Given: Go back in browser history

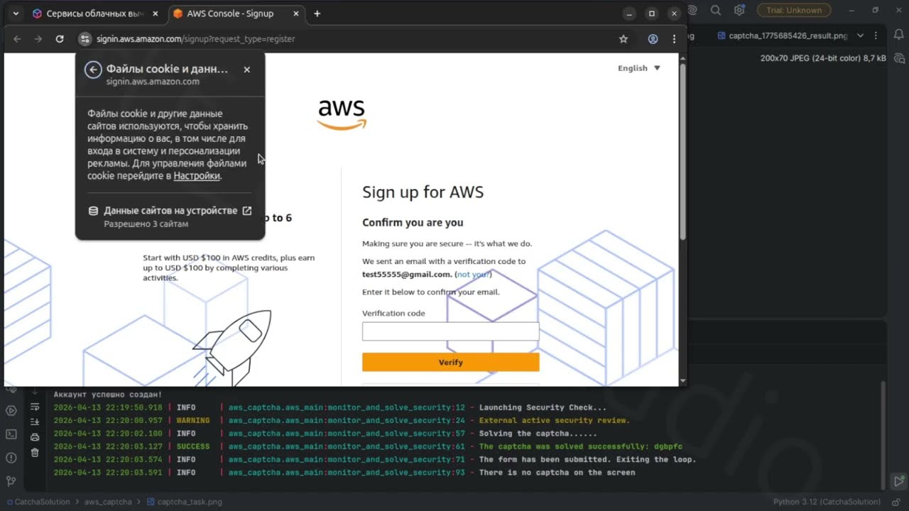Looking at the screenshot, I should coord(17,39).
